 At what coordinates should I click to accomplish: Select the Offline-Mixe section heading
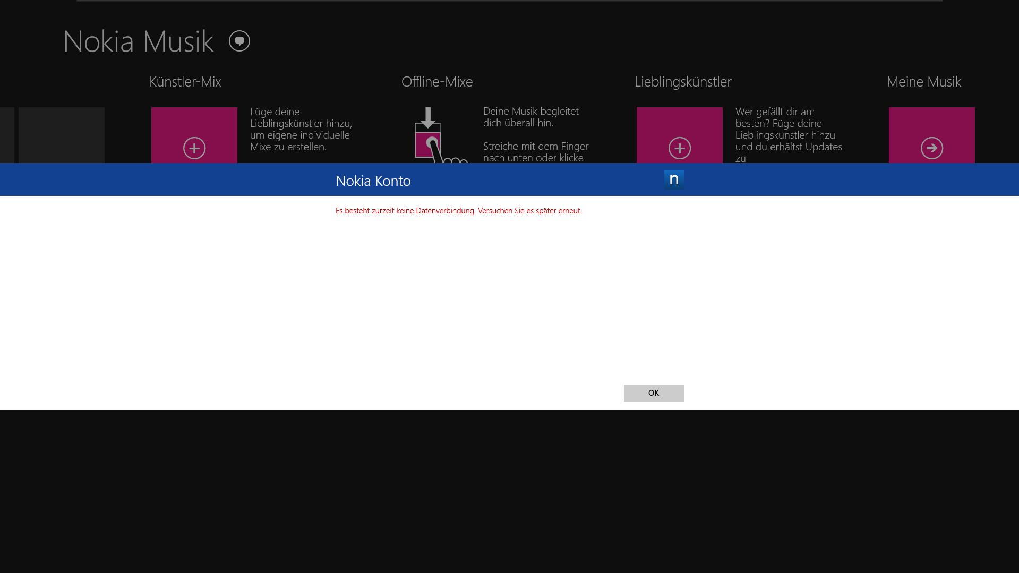436,82
